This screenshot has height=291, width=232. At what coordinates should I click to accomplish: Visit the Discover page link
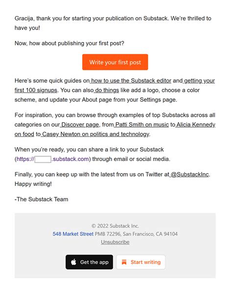pyautogui.click(x=80, y=125)
